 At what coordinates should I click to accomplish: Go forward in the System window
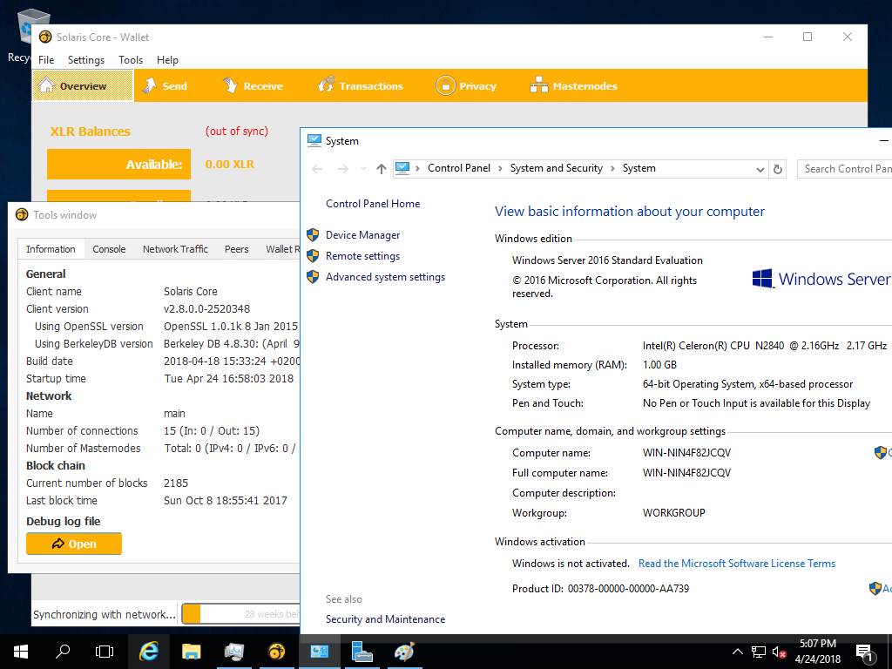[342, 169]
